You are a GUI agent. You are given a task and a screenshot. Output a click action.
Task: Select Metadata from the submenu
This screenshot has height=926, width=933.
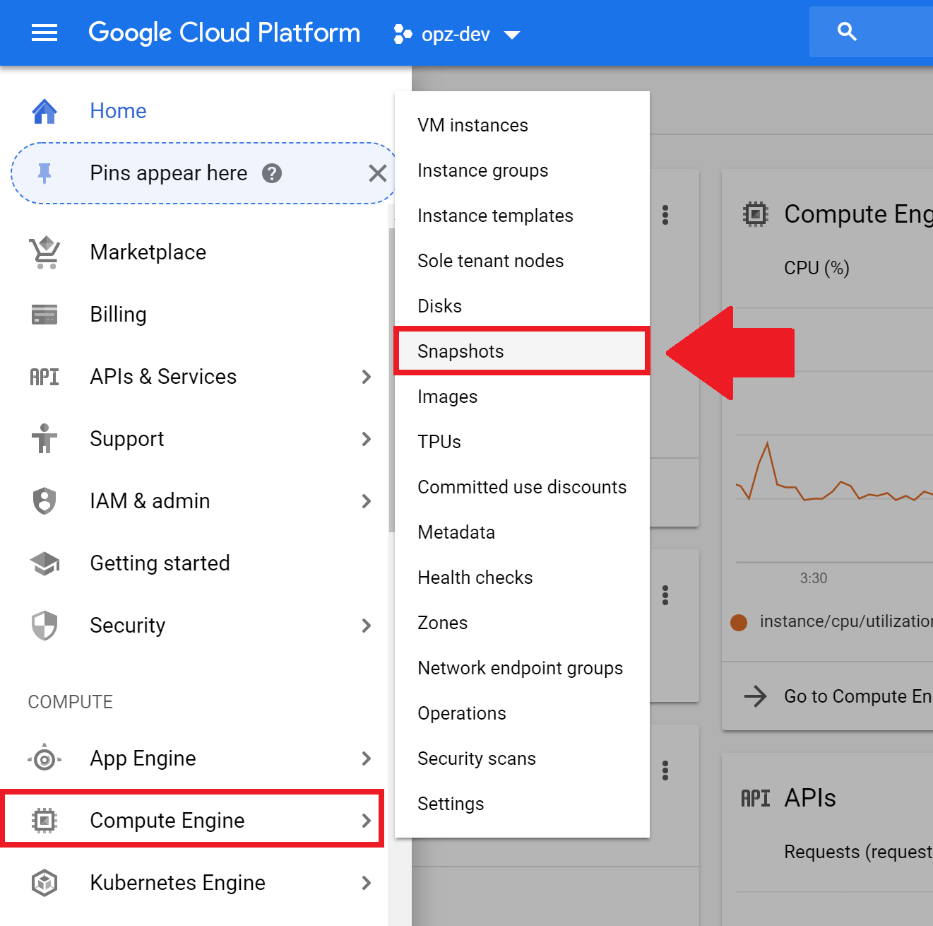tap(522, 532)
